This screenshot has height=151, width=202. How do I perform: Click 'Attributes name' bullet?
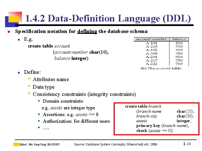[51, 79]
